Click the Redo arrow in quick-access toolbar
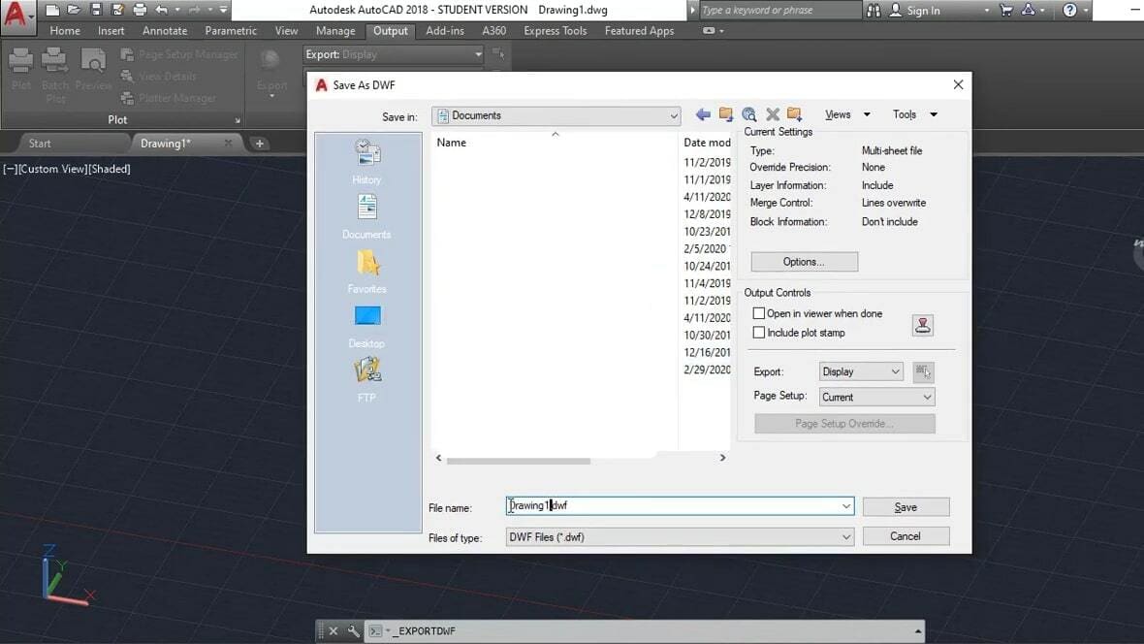Viewport: 1144px width, 644px height. (x=194, y=11)
